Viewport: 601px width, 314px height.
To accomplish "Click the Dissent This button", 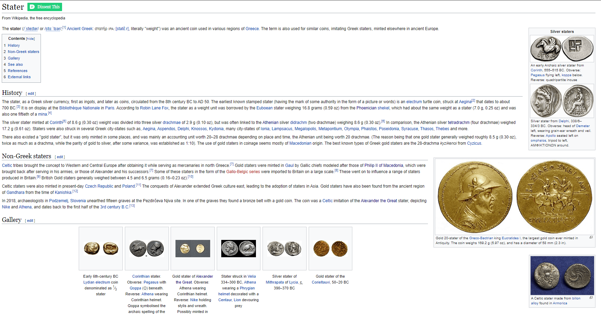I will point(45,7).
